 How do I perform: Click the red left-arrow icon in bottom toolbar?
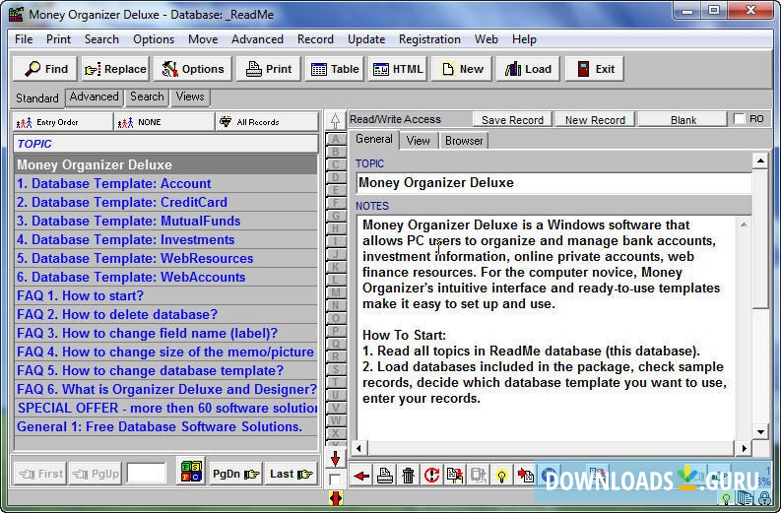(x=361, y=476)
